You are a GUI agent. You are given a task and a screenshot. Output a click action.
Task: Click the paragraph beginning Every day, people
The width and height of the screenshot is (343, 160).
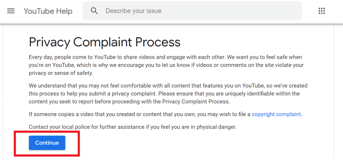coord(166,65)
